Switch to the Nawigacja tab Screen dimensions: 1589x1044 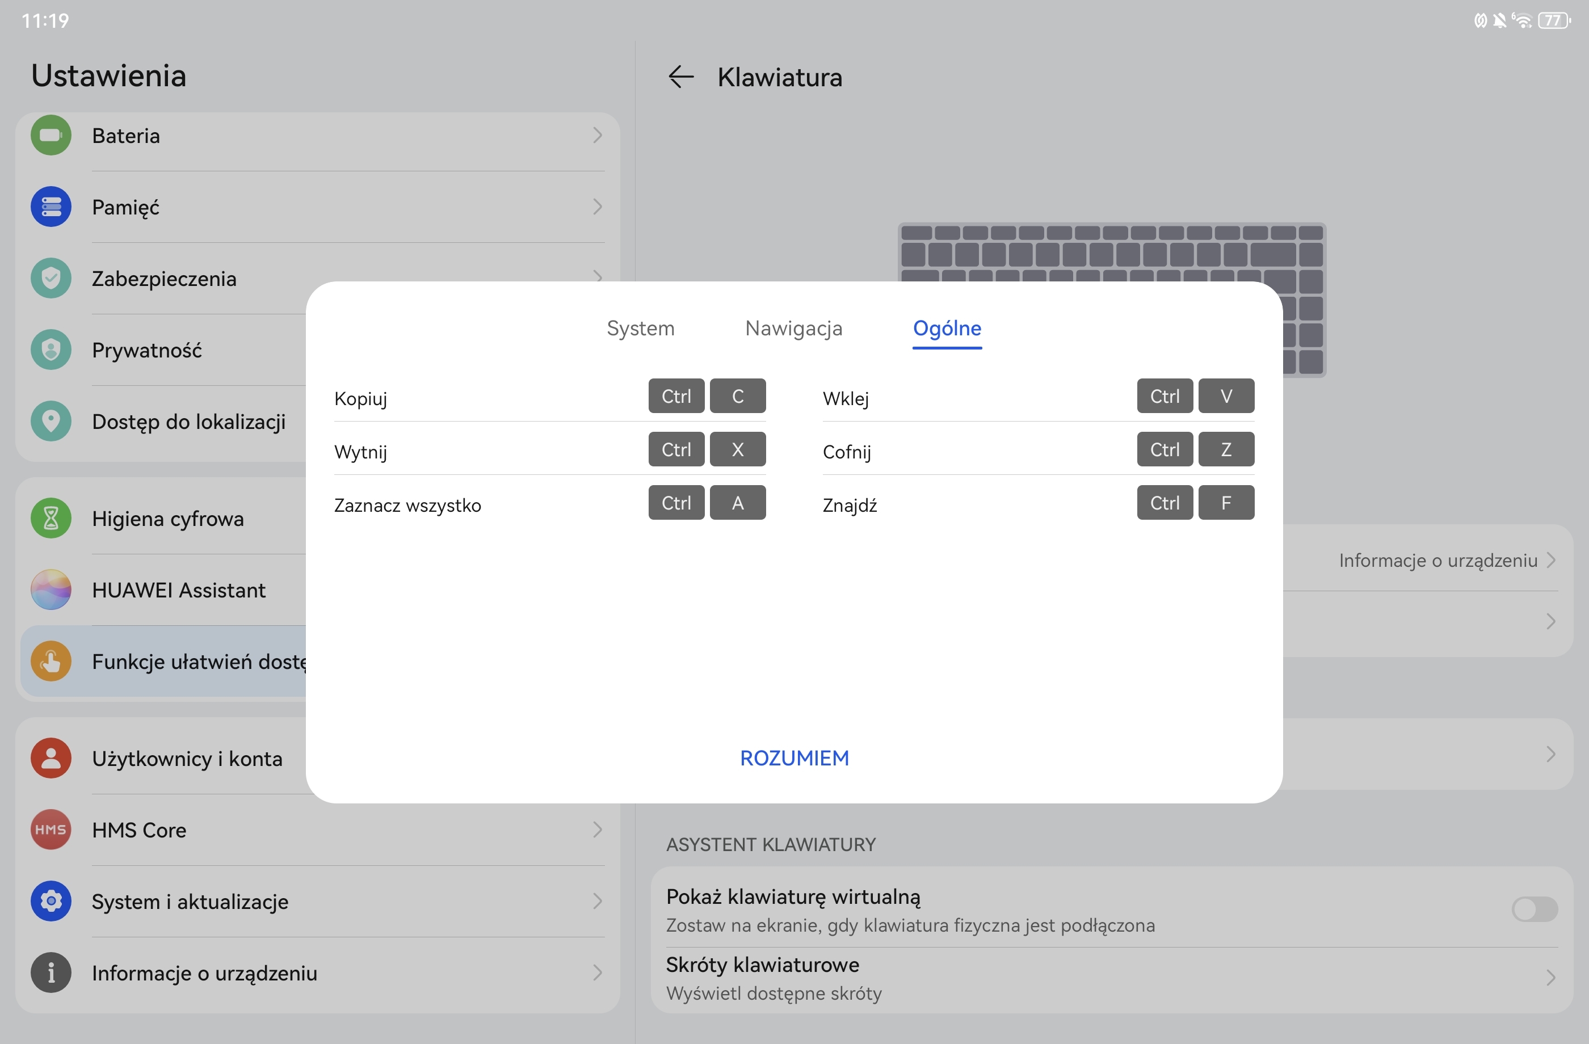tap(793, 329)
